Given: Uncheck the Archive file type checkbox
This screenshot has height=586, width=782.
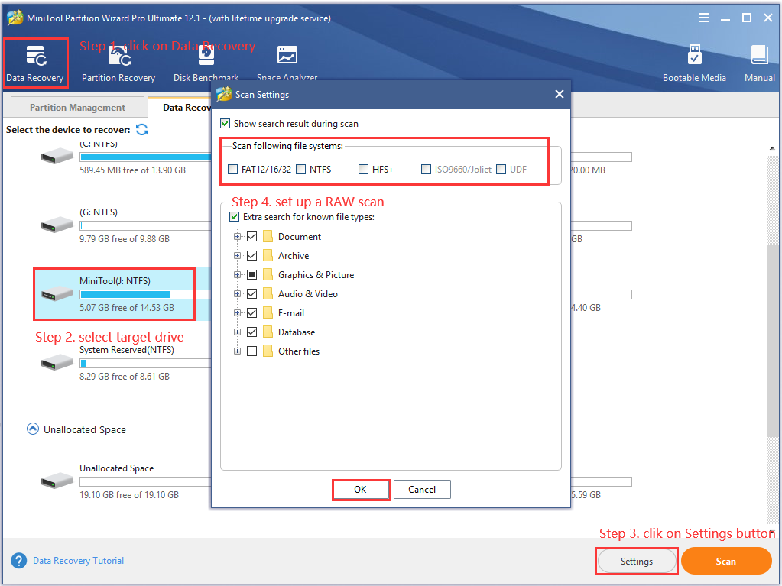Looking at the screenshot, I should (x=251, y=256).
